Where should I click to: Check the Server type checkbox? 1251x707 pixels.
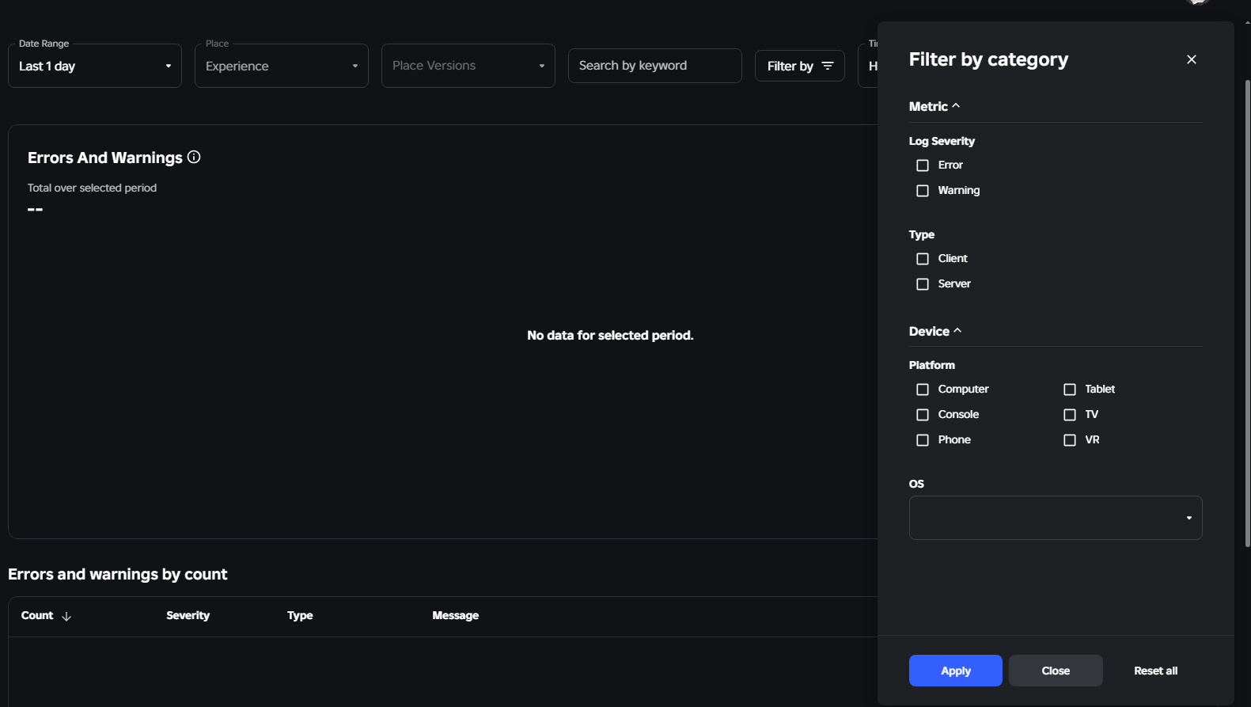click(x=923, y=284)
